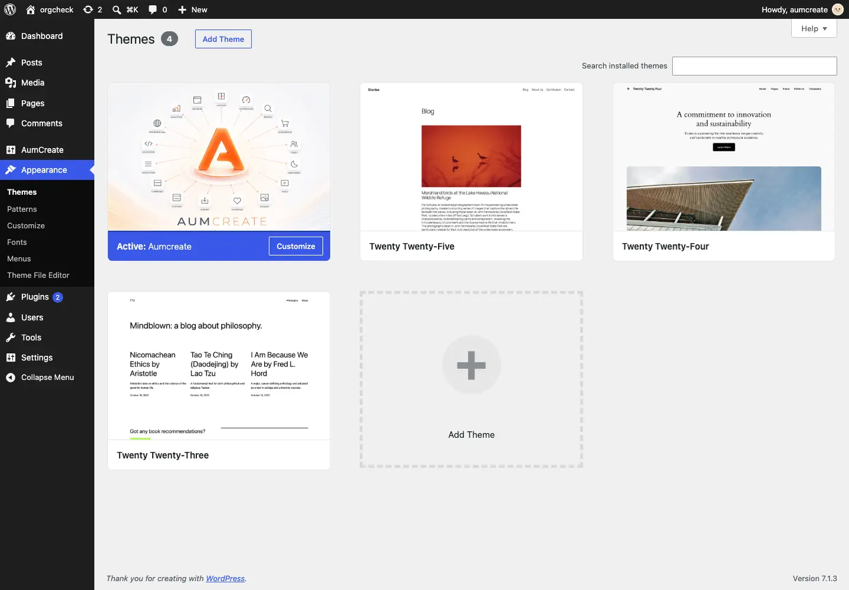Open Twenty Twenty-Four theme thumbnail

pos(724,156)
